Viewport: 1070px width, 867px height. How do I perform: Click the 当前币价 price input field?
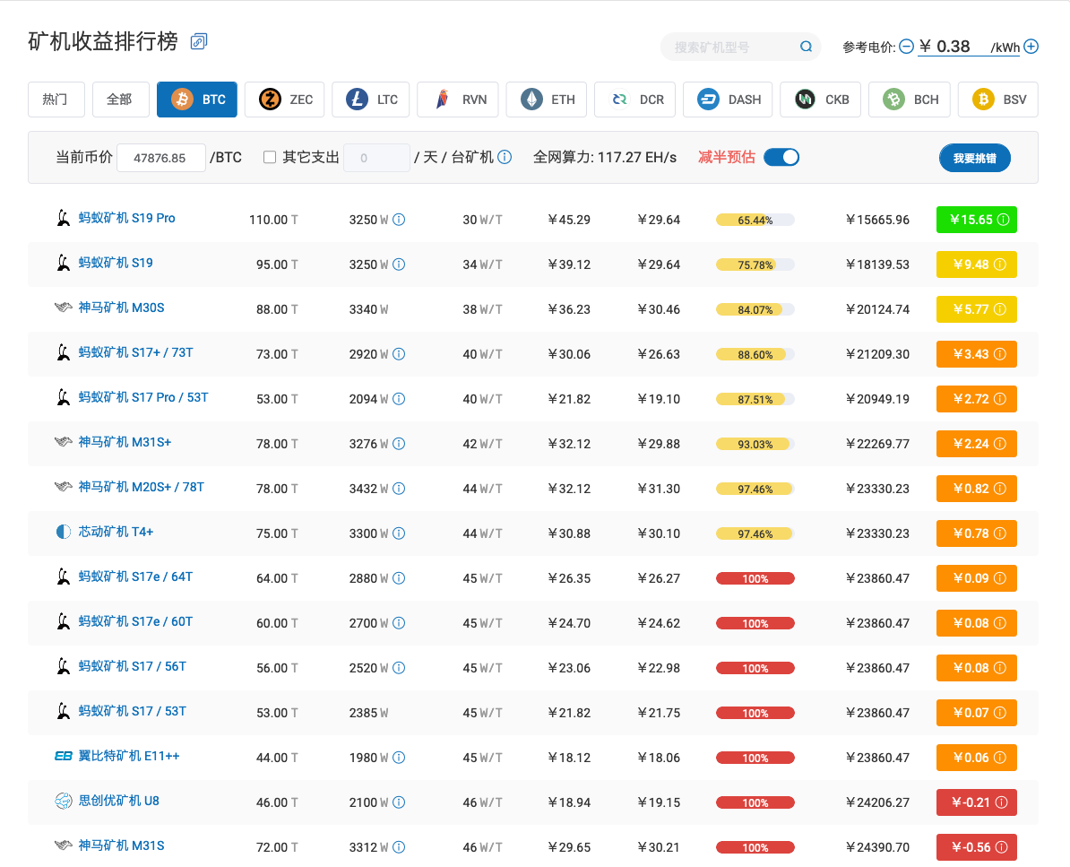click(161, 157)
